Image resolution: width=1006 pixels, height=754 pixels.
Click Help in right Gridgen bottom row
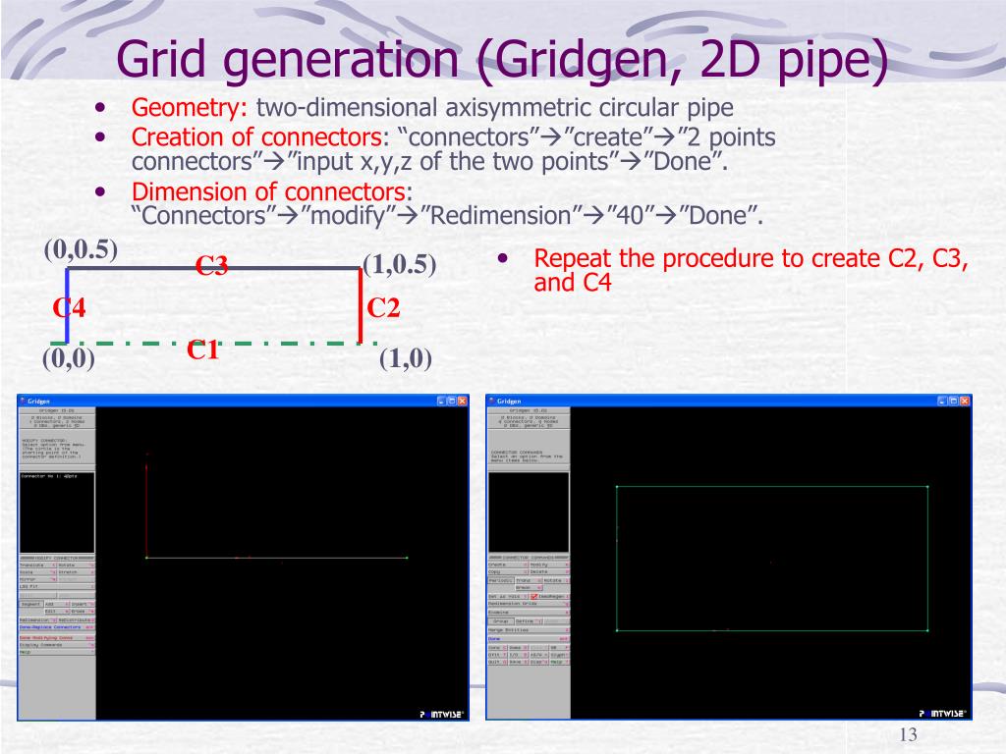tap(559, 662)
